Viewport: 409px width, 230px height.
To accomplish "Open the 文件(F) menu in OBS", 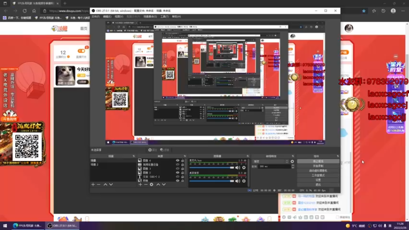I will coord(96,17).
